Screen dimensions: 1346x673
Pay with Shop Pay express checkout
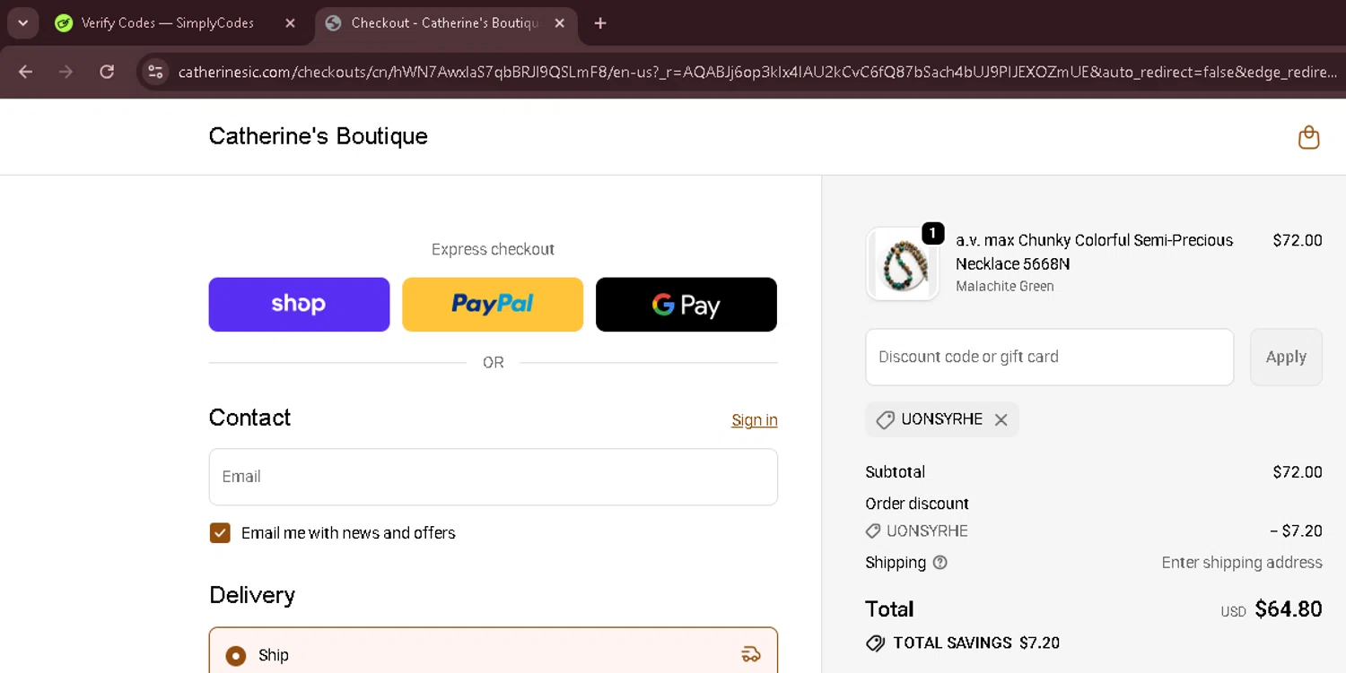(299, 305)
